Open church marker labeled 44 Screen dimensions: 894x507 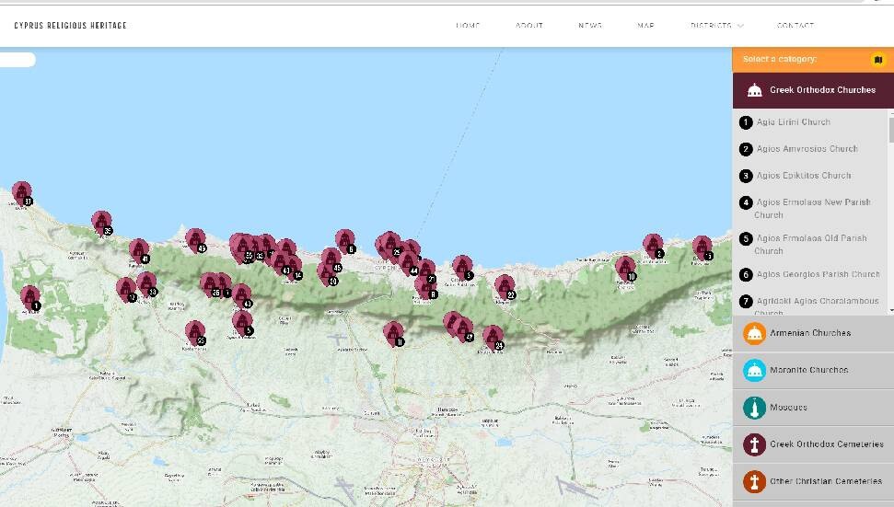(x=408, y=262)
